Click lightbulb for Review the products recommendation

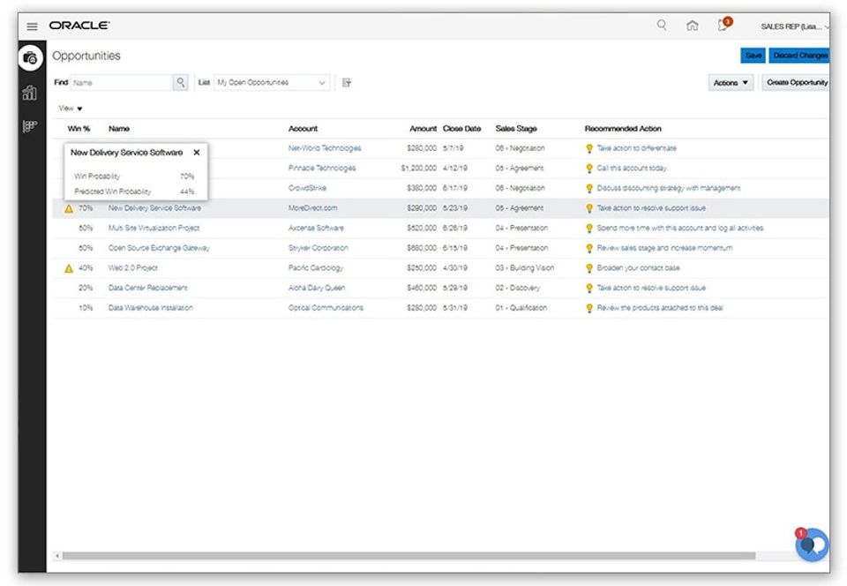point(589,308)
